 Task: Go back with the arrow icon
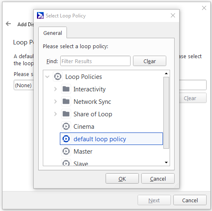8,24
